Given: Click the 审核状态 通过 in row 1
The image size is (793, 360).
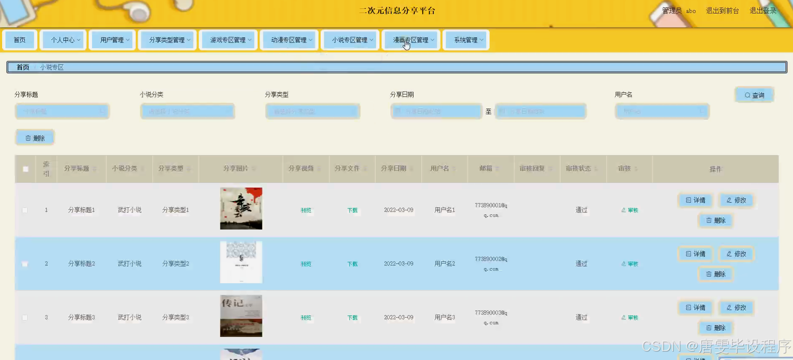Looking at the screenshot, I should coord(581,210).
